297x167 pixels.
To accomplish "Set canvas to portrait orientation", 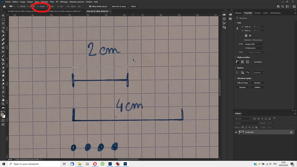I will pyautogui.click(x=246, y=35).
